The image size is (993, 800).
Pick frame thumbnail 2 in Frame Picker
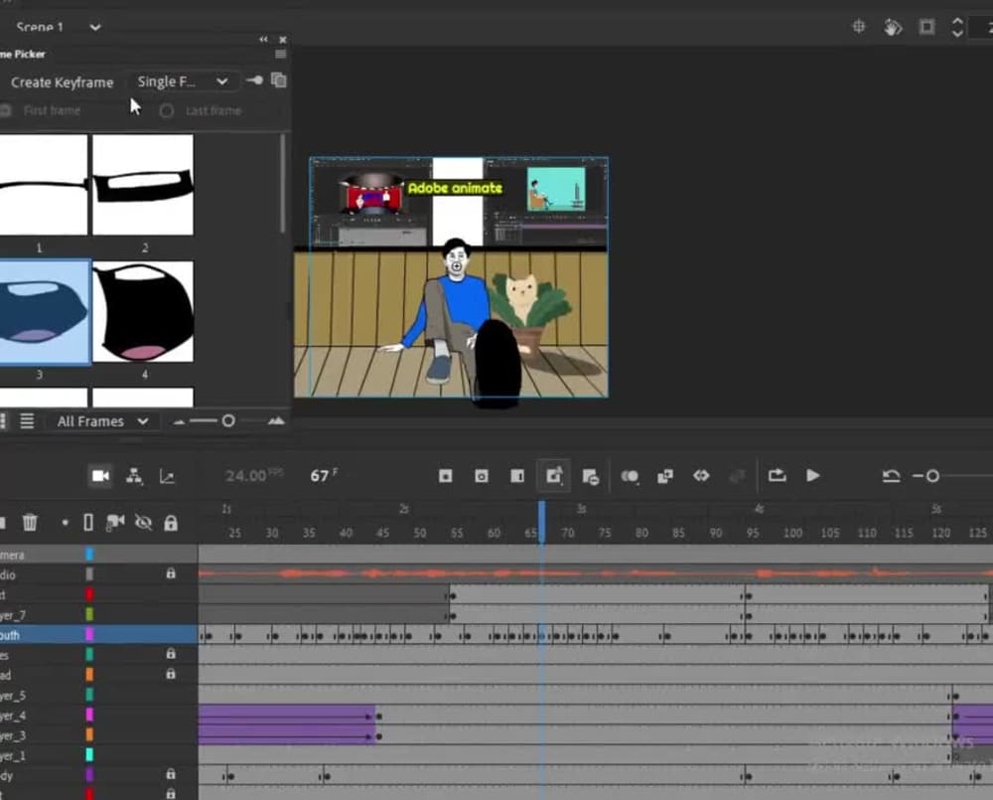click(143, 185)
